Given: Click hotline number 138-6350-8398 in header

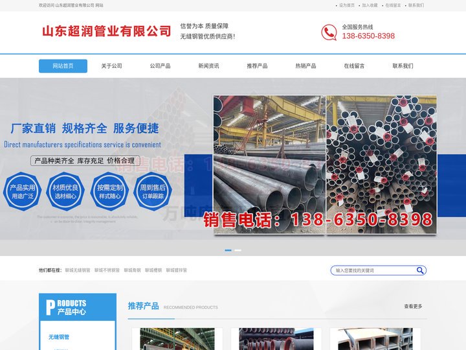Looking at the screenshot, I should pos(368,36).
